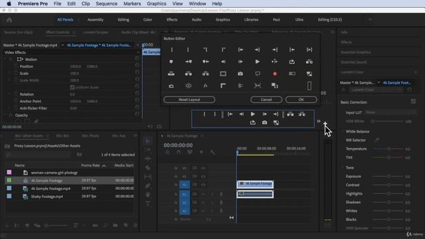Toggle Uniform Scale checkbox
The height and width of the screenshot is (239, 425).
coord(72,87)
